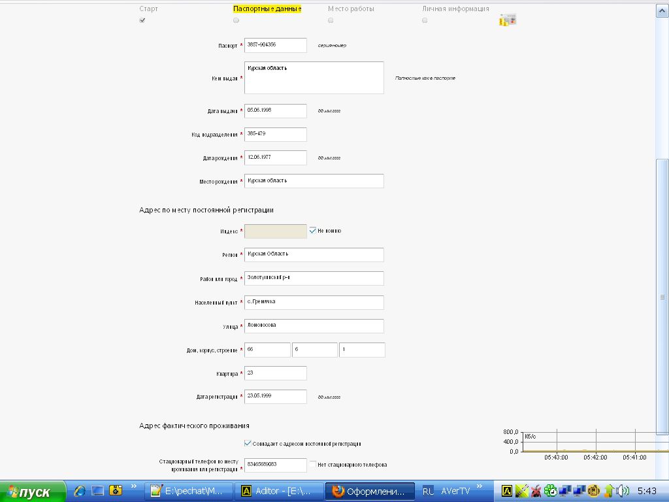Click the disabled Индекс field

tap(275, 231)
